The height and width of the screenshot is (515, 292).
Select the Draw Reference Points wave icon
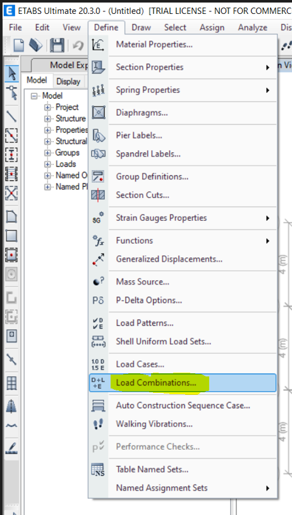click(x=12, y=425)
